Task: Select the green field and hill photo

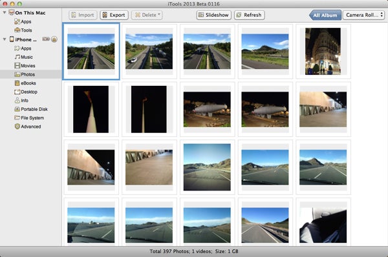Action: 265,52
